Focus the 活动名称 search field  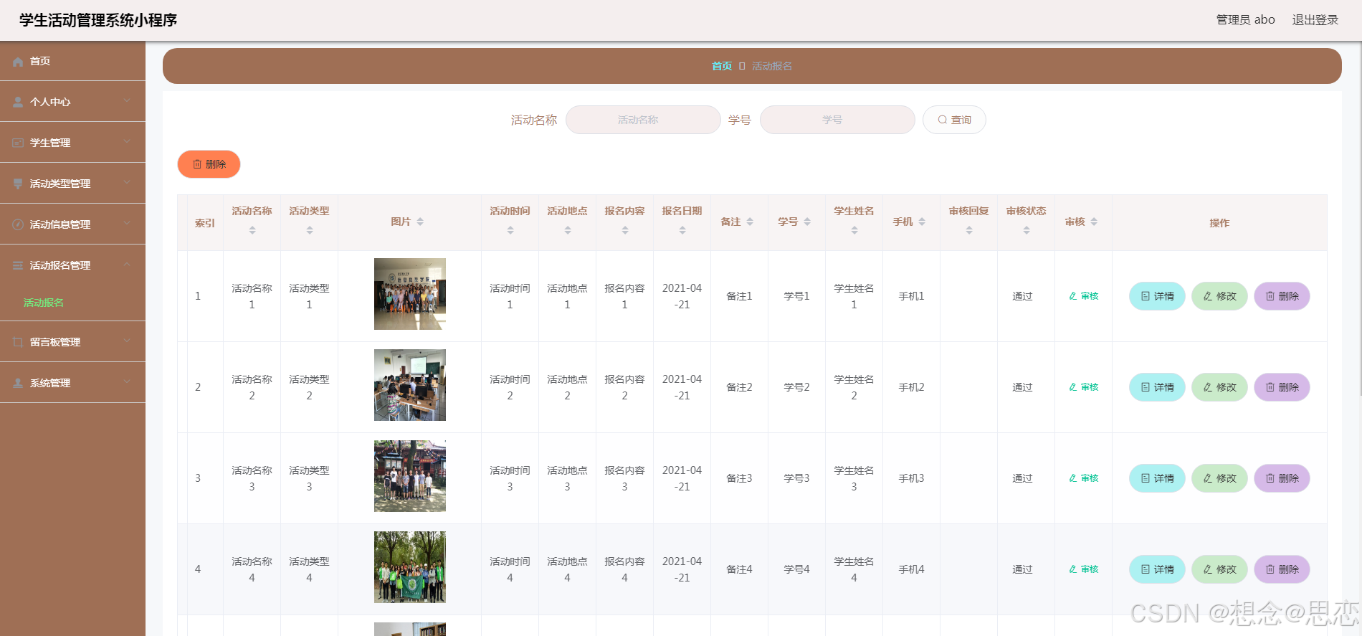643,120
